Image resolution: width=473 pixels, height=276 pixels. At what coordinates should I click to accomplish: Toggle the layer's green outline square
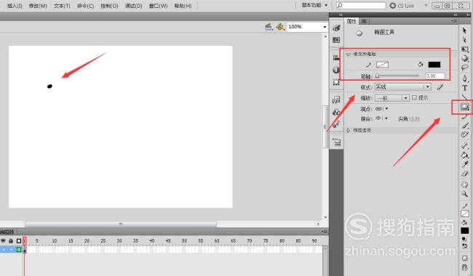[x=19, y=250]
